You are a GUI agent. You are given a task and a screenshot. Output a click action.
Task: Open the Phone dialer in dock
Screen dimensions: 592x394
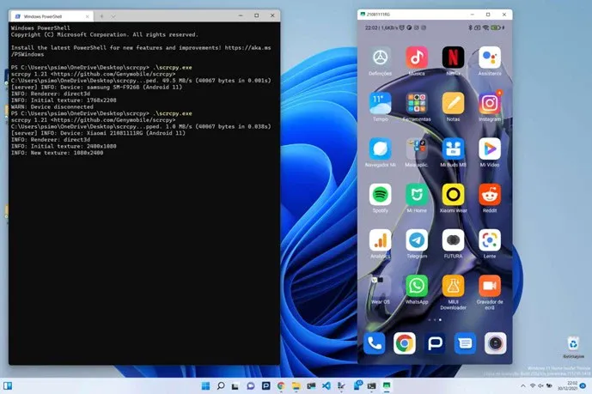pyautogui.click(x=375, y=343)
